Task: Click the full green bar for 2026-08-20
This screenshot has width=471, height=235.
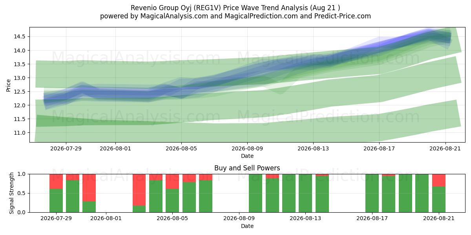Action: (422, 193)
